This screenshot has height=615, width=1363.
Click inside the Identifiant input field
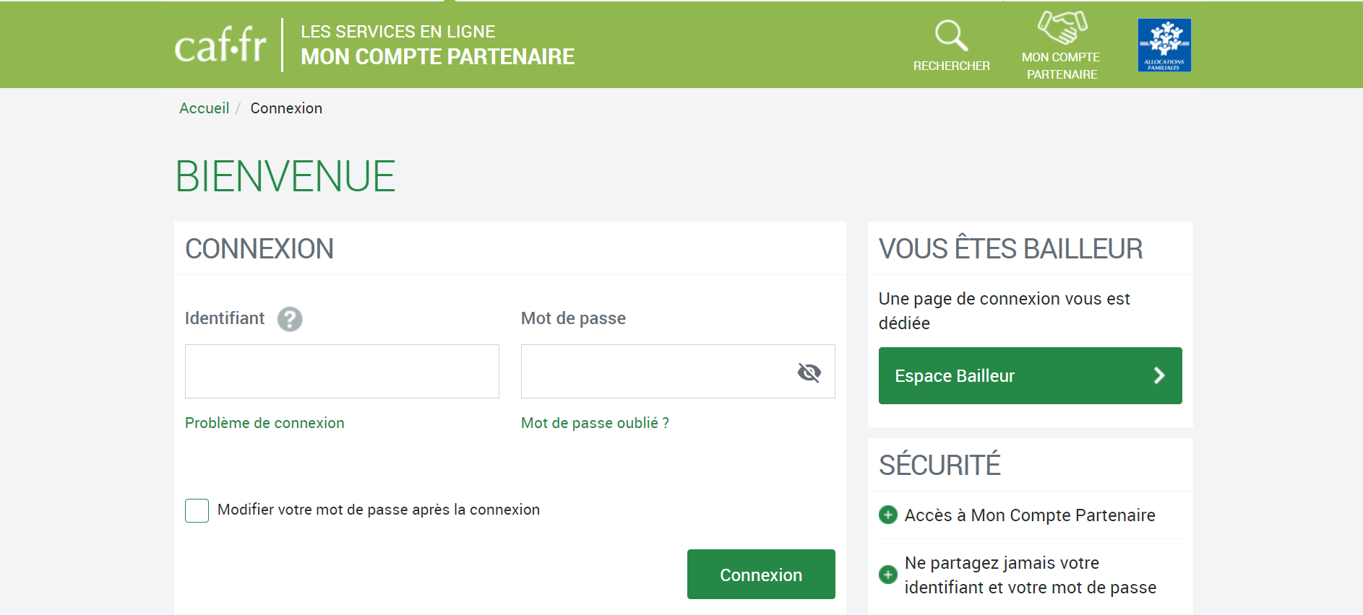click(x=341, y=371)
